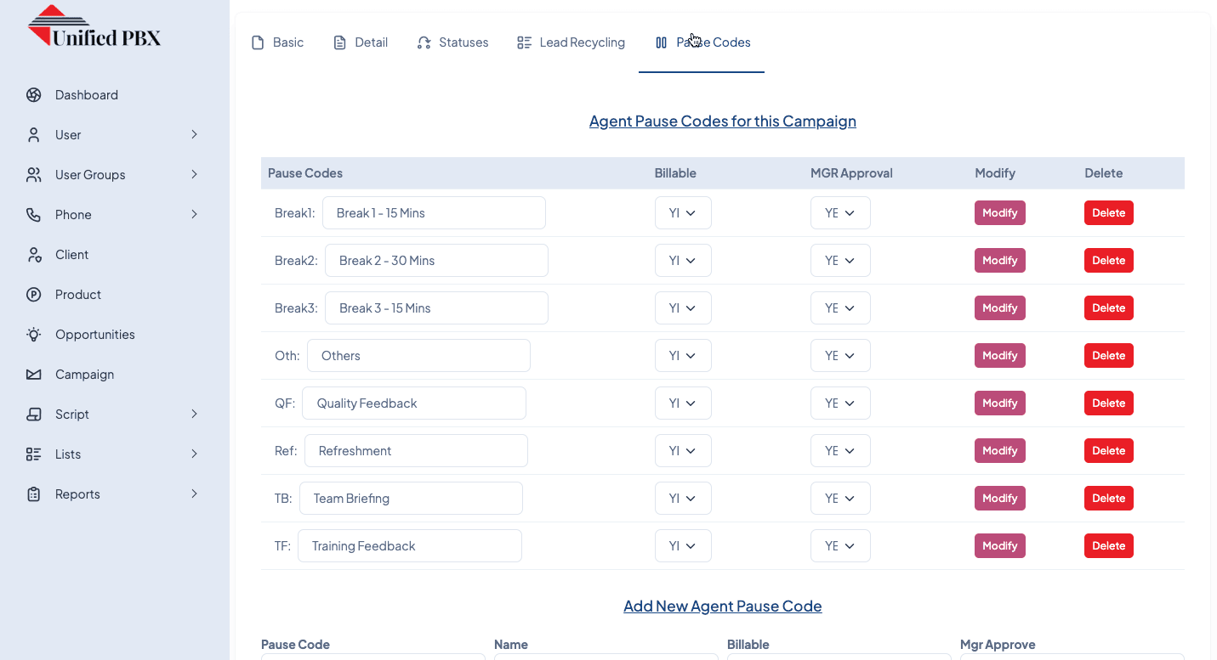Click the Unified PBX logo
The height and width of the screenshot is (660, 1217).
click(94, 27)
